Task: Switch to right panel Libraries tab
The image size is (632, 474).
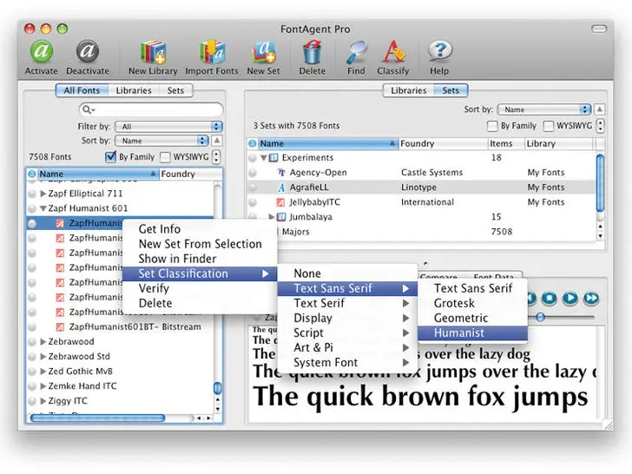Action: tap(408, 90)
